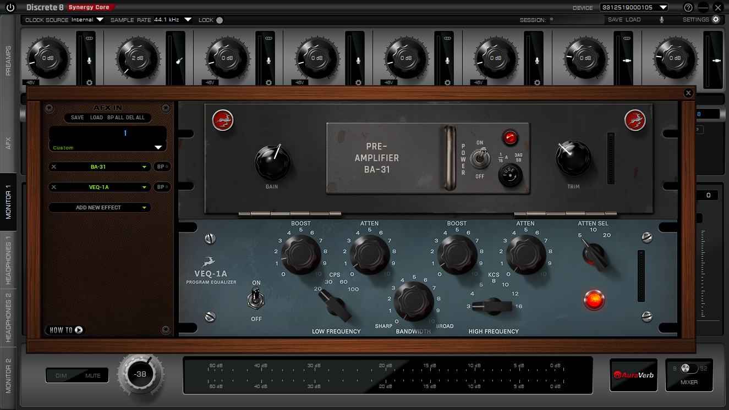
Task: Close the AFX rack with its X icon
Action: tap(688, 93)
